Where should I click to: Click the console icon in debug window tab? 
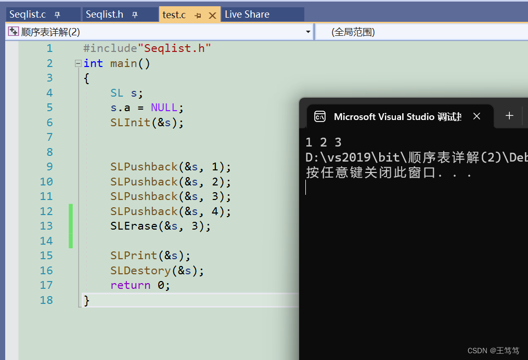point(319,117)
